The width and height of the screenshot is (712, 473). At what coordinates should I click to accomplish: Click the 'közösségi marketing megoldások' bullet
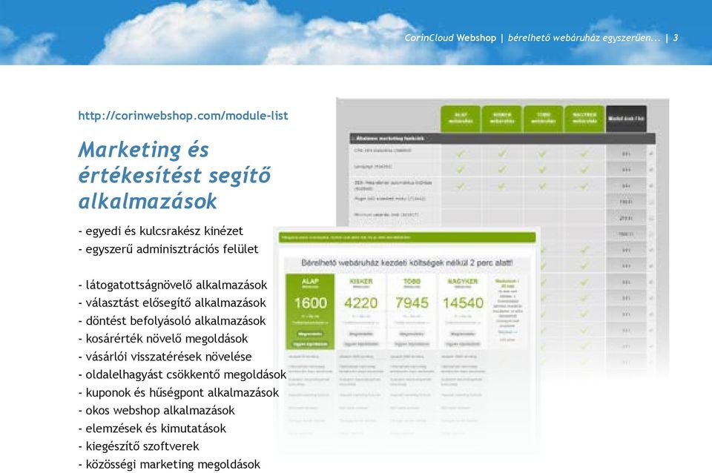(x=169, y=464)
